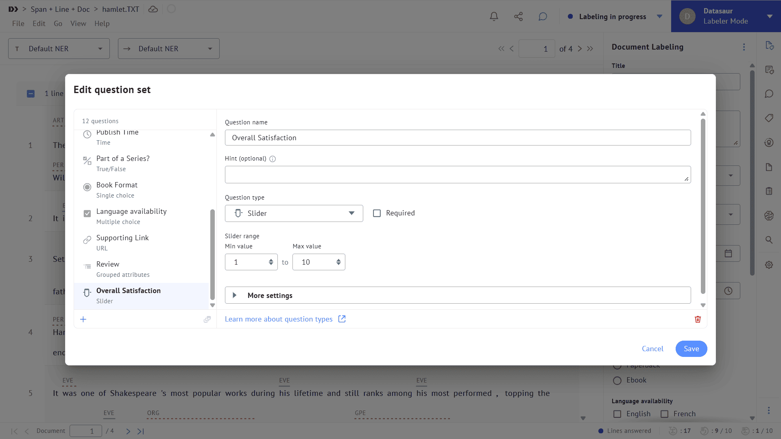This screenshot has height=439, width=781.
Task: Open search icon in right sidebar
Action: [x=769, y=240]
